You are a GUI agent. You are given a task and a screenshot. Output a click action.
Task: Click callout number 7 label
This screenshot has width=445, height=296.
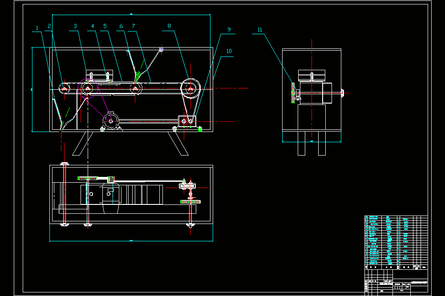pos(133,26)
